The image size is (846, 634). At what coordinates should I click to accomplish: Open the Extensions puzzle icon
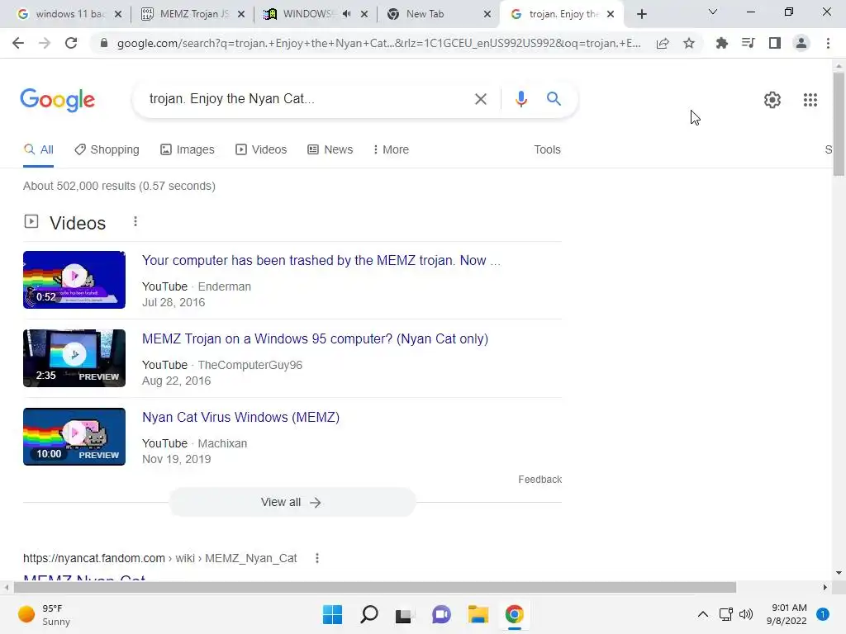point(721,43)
